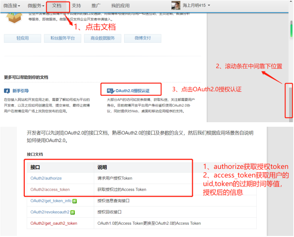Screen dimensions: 294x237
Task: Click the 说明 table column header
Action: [175, 167]
